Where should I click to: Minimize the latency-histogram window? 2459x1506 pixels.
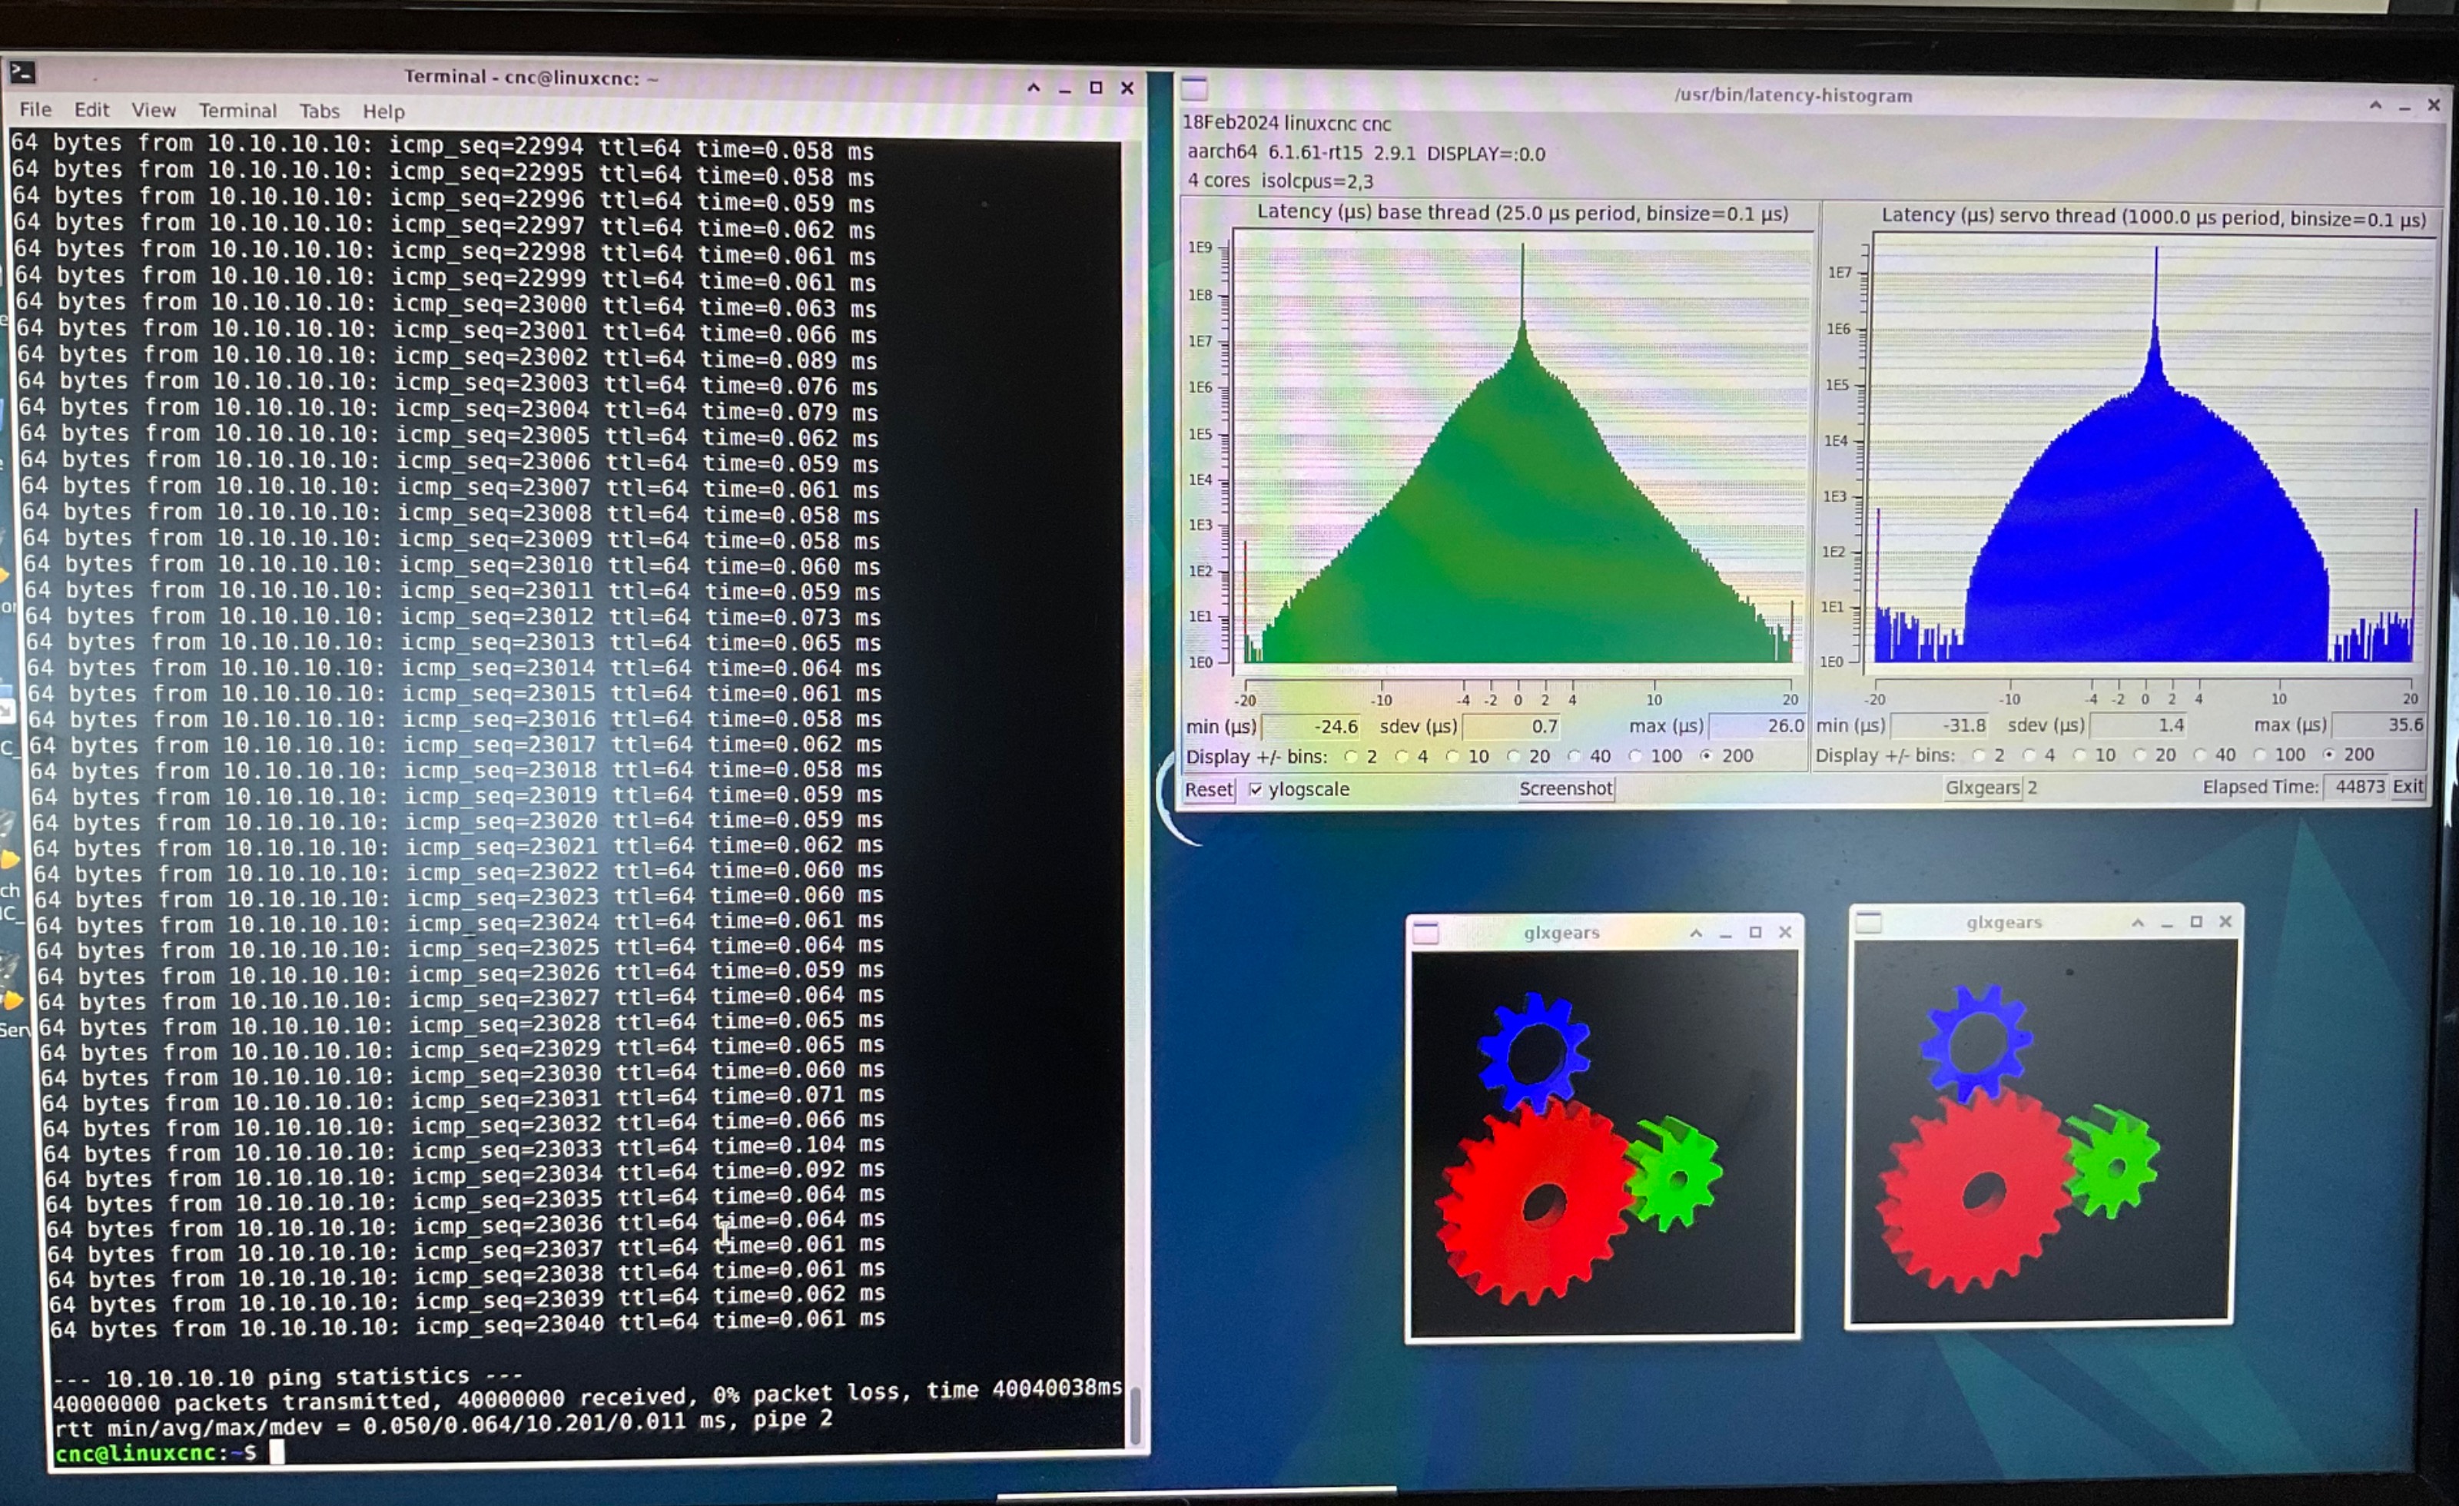coord(2405,106)
